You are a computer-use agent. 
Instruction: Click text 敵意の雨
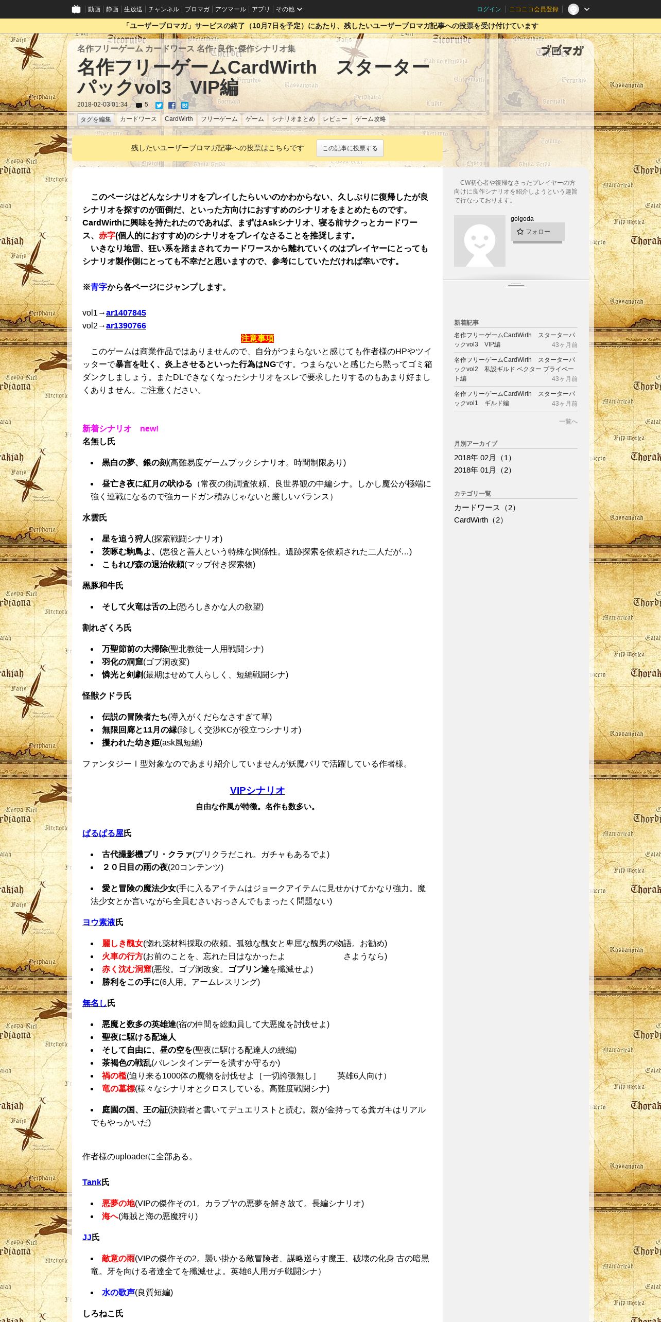tap(118, 1258)
